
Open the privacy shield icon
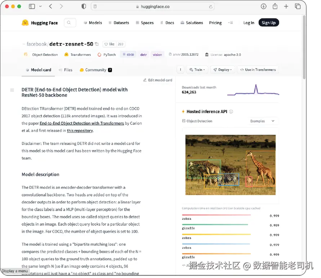pos(84,6)
